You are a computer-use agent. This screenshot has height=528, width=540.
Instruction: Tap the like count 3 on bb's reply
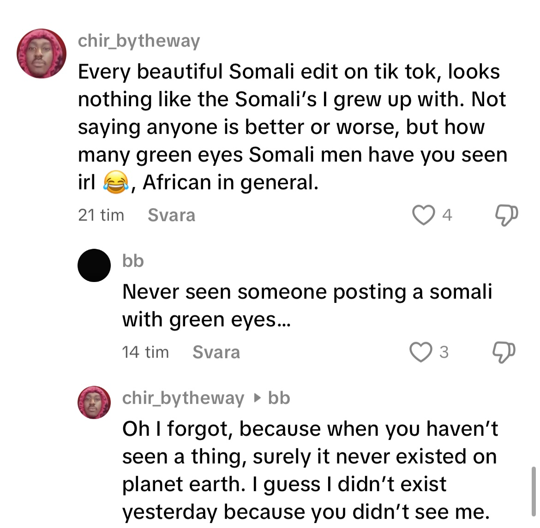pyautogui.click(x=444, y=352)
